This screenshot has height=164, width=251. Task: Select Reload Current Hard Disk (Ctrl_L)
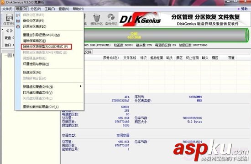(x=41, y=107)
